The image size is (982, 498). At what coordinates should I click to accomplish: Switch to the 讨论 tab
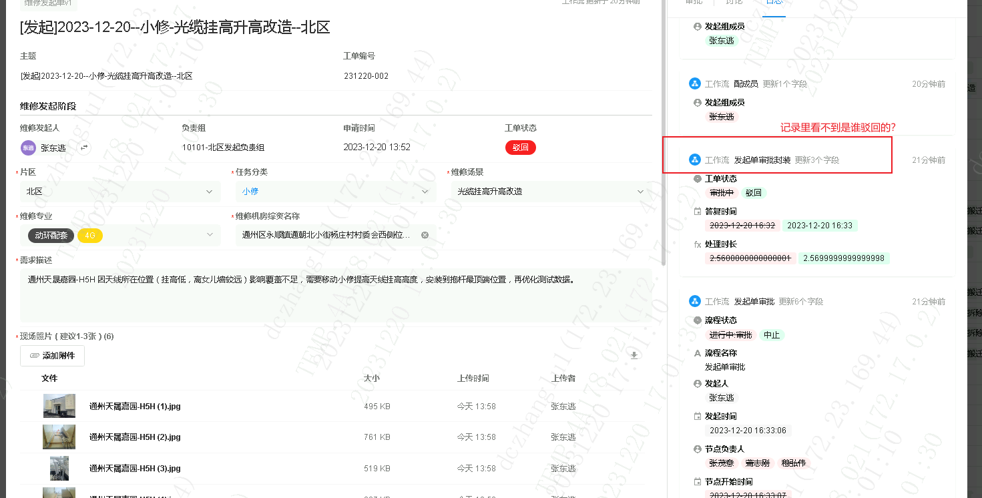734,2
